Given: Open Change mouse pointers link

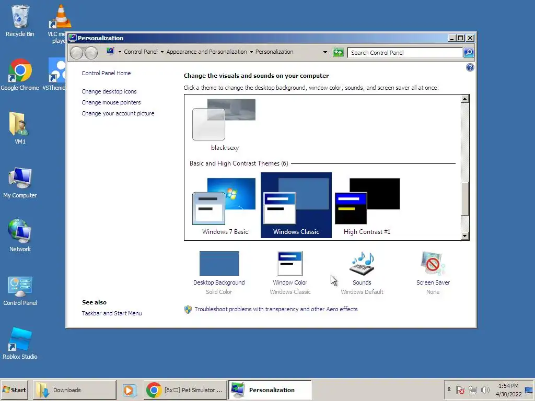Looking at the screenshot, I should (111, 102).
